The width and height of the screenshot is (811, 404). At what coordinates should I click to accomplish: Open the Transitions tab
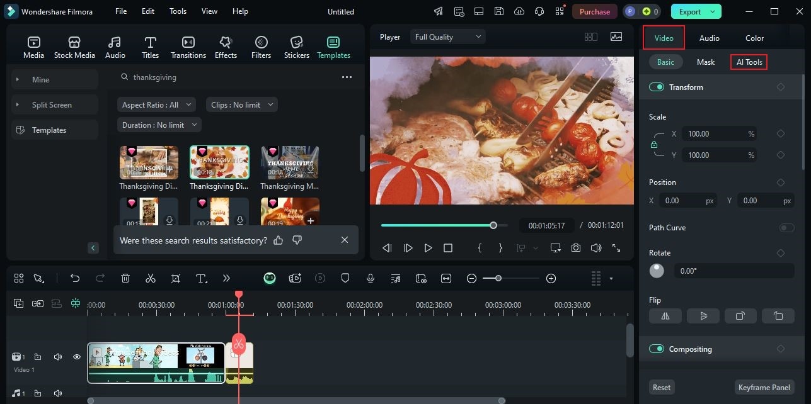(x=188, y=47)
